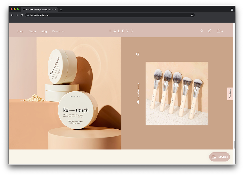The height and width of the screenshot is (176, 244).
Task: Go back using the browser back arrow
Action: click(x=12, y=15)
